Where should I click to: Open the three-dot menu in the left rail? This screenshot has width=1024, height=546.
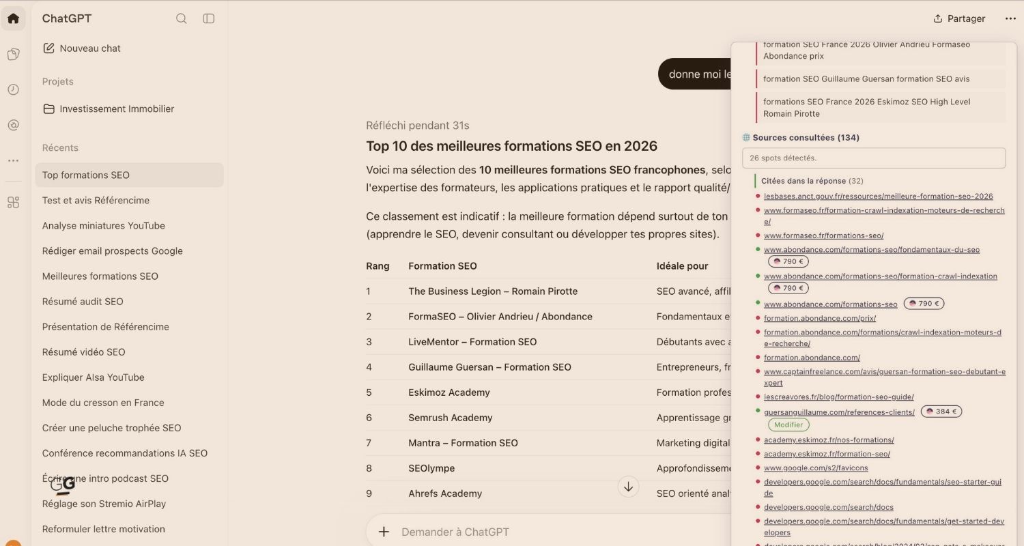pyautogui.click(x=13, y=160)
